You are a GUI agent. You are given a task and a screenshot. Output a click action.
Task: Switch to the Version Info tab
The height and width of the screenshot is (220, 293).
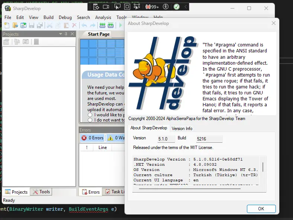[x=182, y=129]
